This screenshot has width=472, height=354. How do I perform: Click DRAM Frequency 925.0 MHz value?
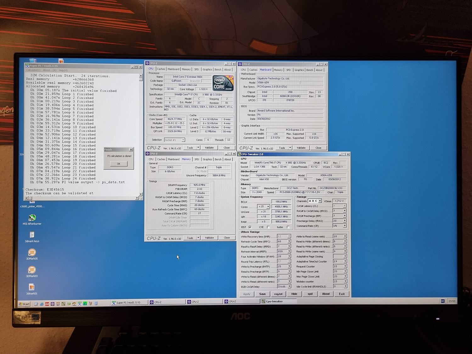point(199,185)
